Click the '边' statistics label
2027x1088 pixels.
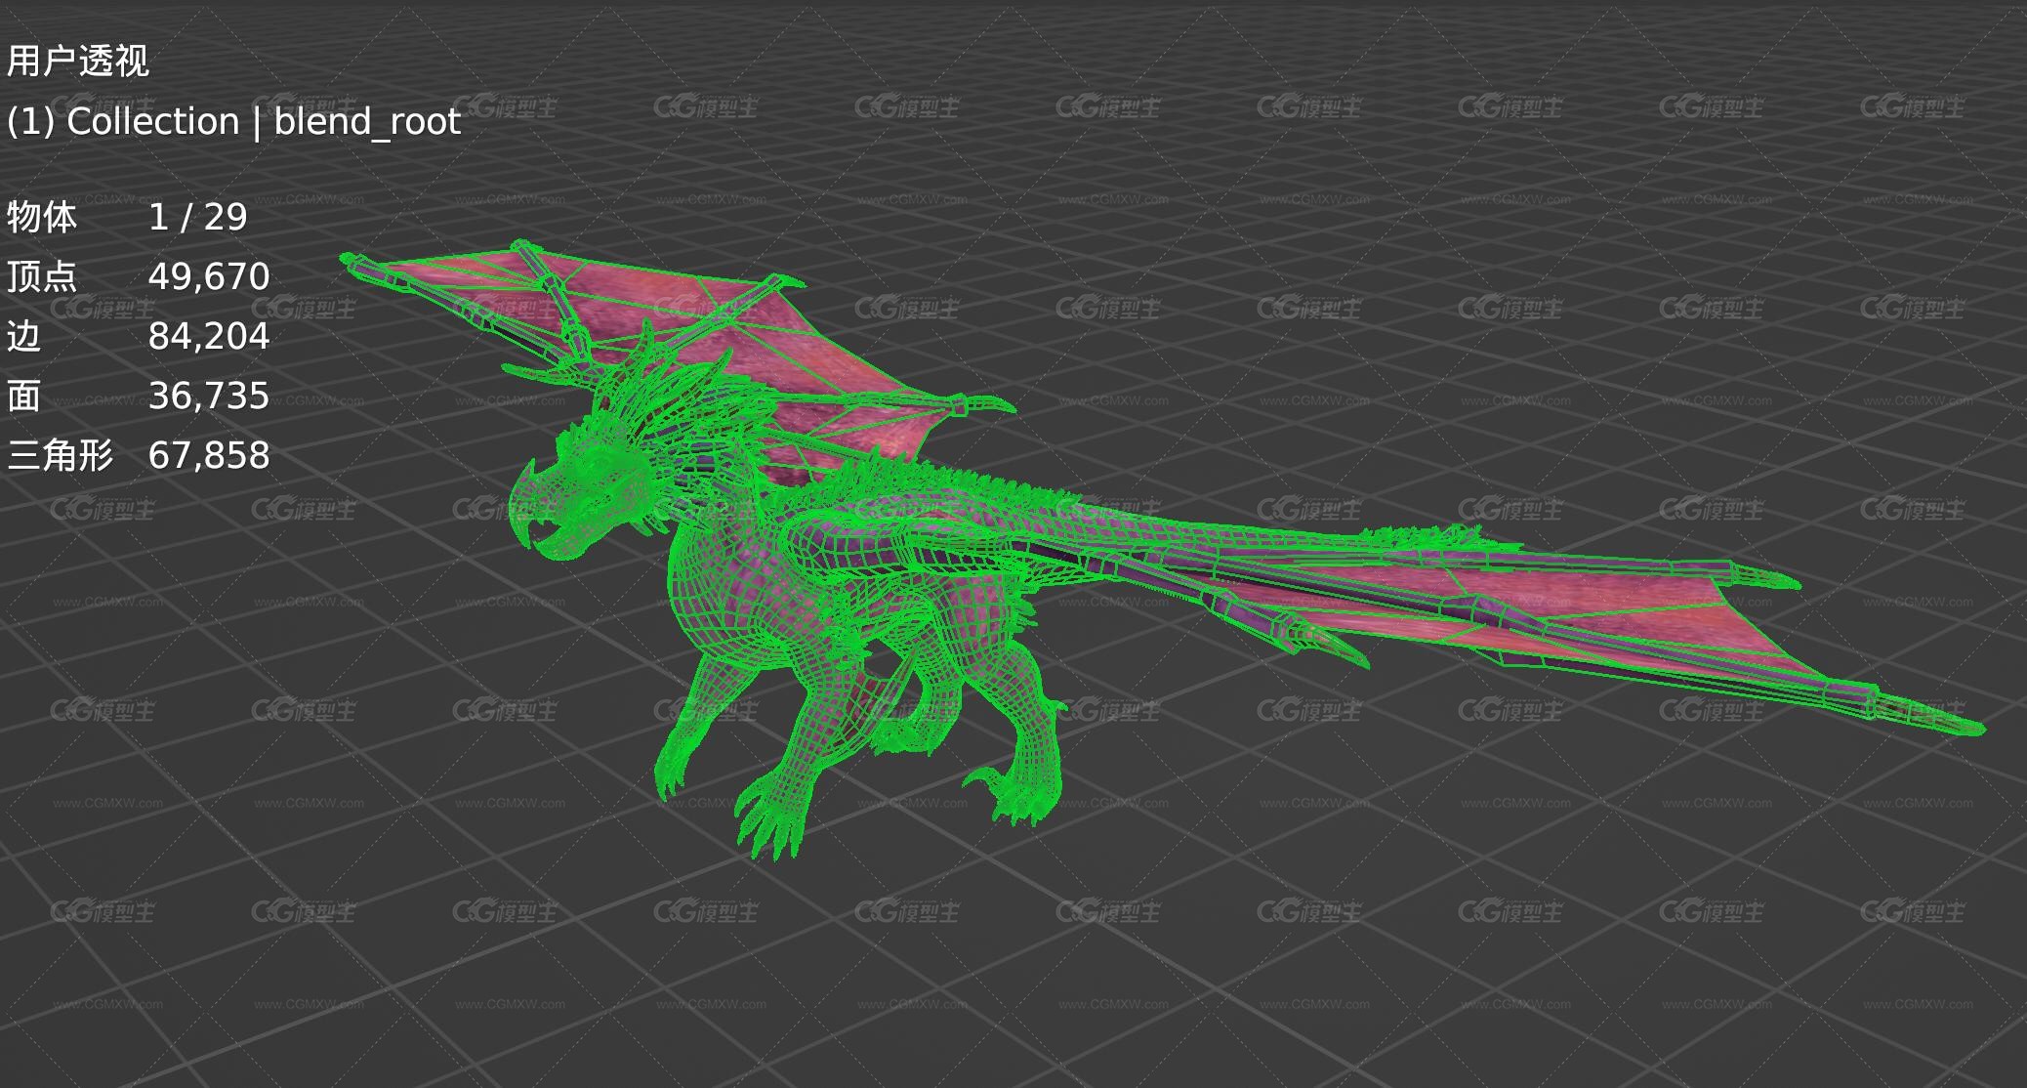[23, 336]
